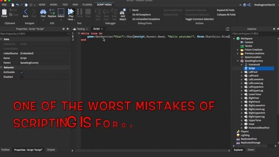Expand the Previous creations folder
Viewport: 279px width, 157px height.
pos(238,53)
